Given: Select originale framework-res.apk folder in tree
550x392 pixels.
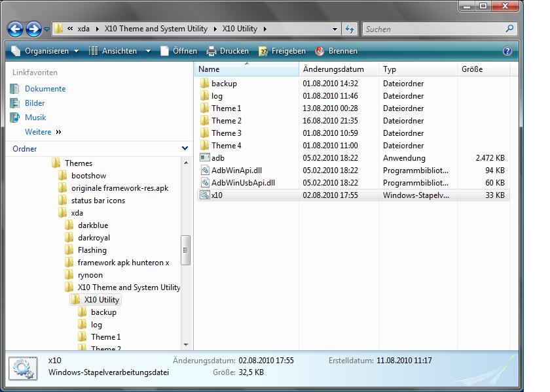Looking at the screenshot, I should (x=120, y=188).
